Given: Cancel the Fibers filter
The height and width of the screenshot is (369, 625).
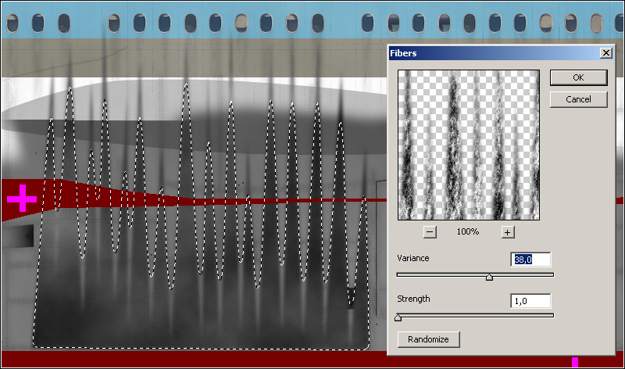Looking at the screenshot, I should [578, 99].
